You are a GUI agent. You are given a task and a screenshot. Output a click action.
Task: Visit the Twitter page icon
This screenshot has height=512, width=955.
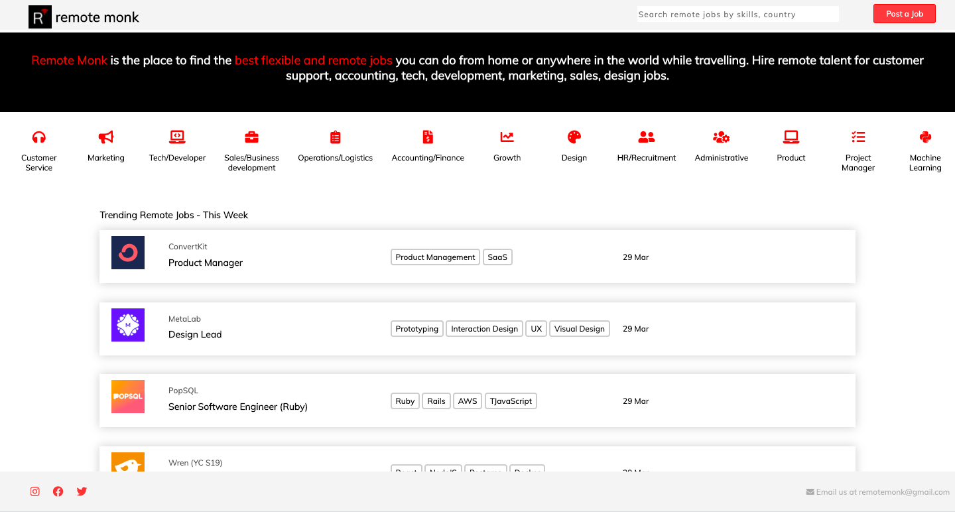click(x=82, y=491)
